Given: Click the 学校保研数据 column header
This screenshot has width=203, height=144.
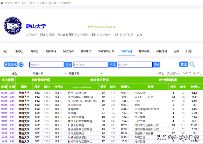Looking at the screenshot, I should pyautogui.click(x=41, y=80).
